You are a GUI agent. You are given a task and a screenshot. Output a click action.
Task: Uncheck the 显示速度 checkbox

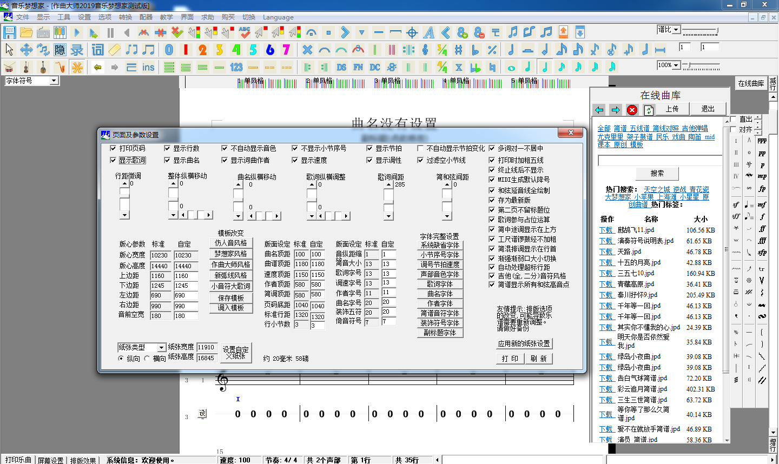coord(295,160)
